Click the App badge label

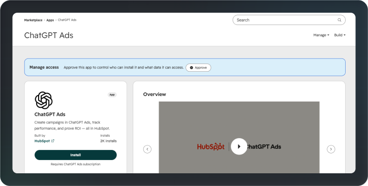click(x=112, y=95)
